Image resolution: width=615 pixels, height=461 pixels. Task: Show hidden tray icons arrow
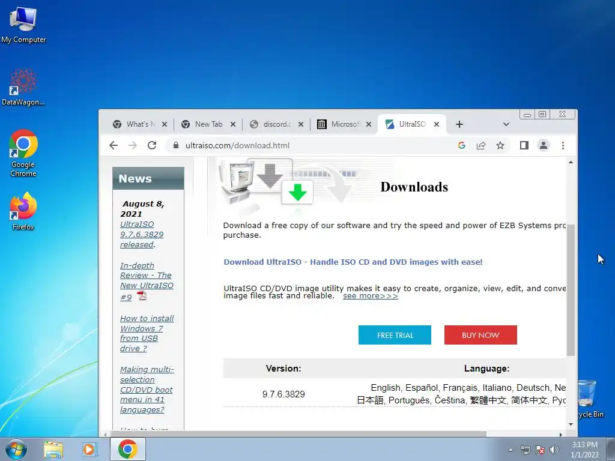pyautogui.click(x=510, y=450)
